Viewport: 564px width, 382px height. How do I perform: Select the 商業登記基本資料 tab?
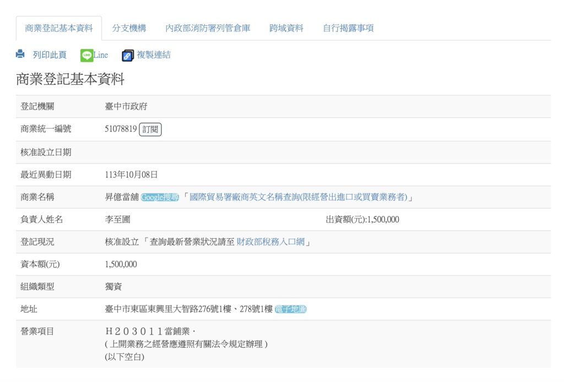pyautogui.click(x=59, y=28)
